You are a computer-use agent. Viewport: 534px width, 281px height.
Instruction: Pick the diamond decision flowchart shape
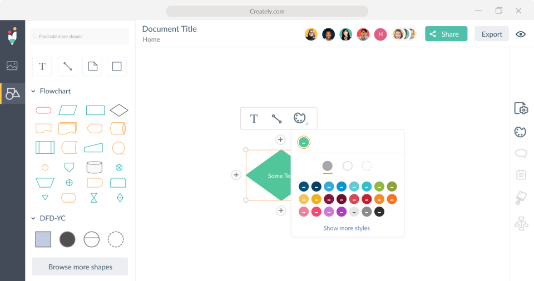point(119,110)
